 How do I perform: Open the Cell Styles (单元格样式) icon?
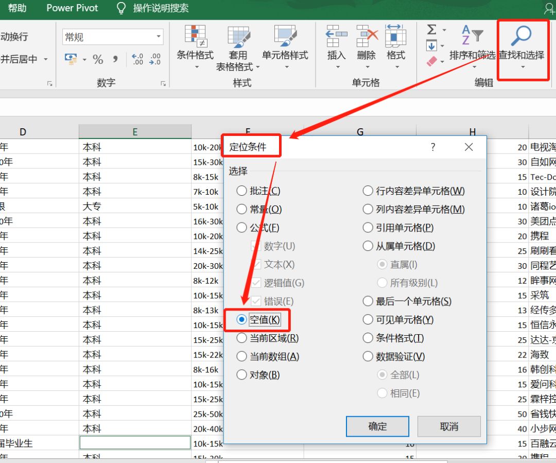pos(285,36)
